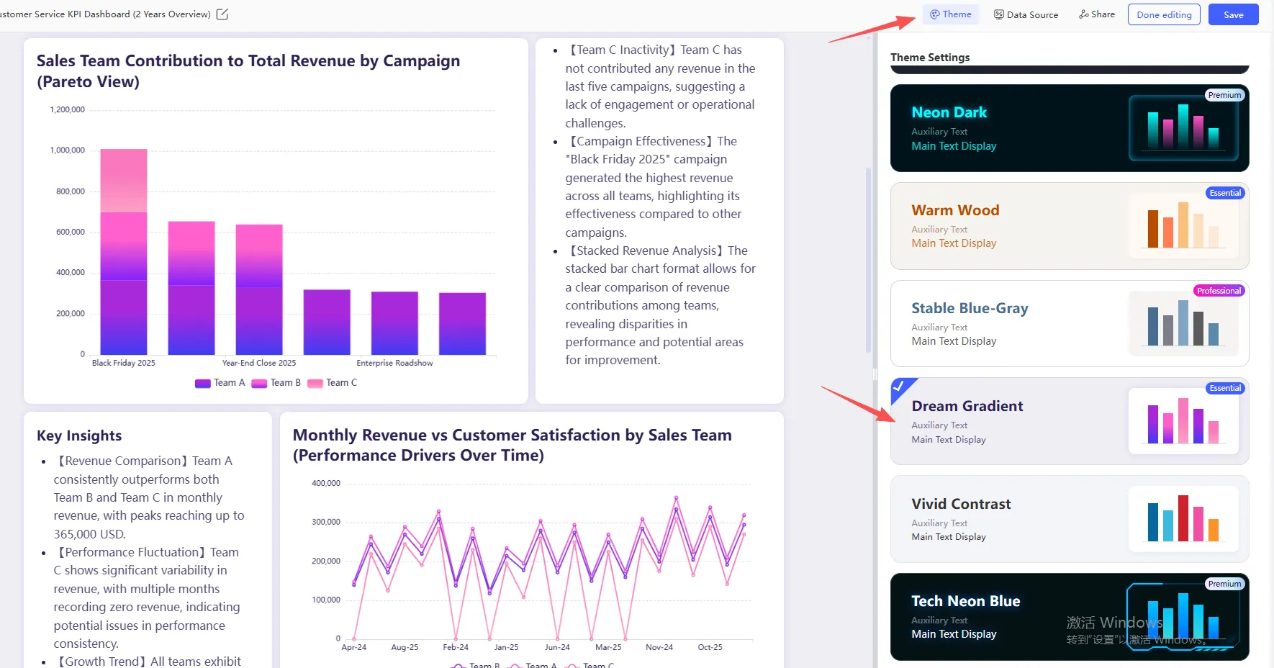Click the Share icon in toolbar

(x=1083, y=14)
